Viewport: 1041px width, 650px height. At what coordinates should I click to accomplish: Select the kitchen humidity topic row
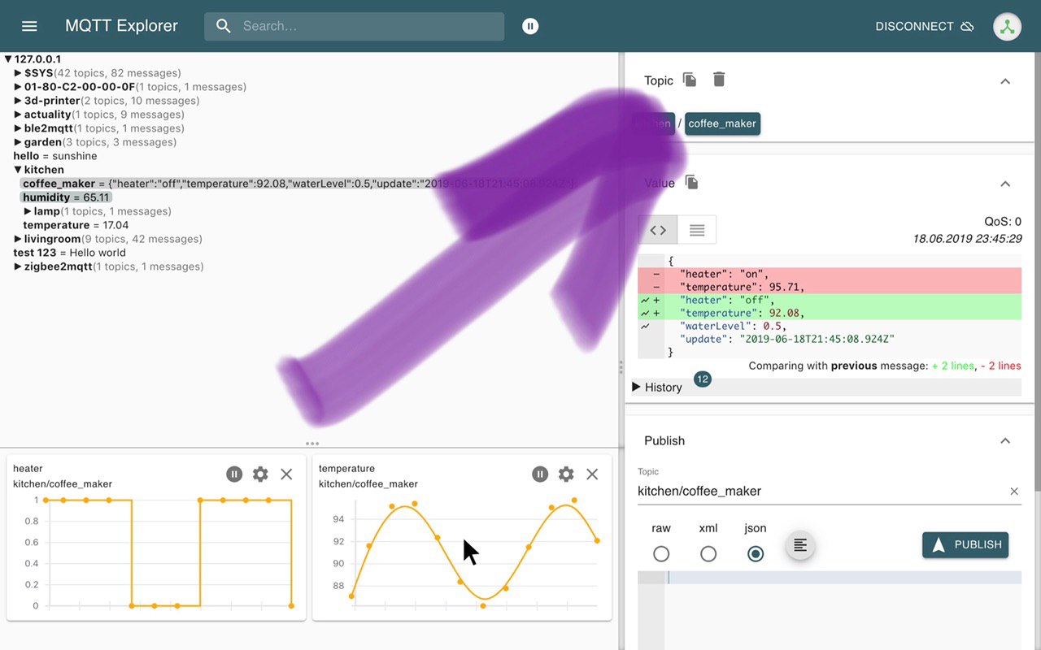[x=66, y=197]
